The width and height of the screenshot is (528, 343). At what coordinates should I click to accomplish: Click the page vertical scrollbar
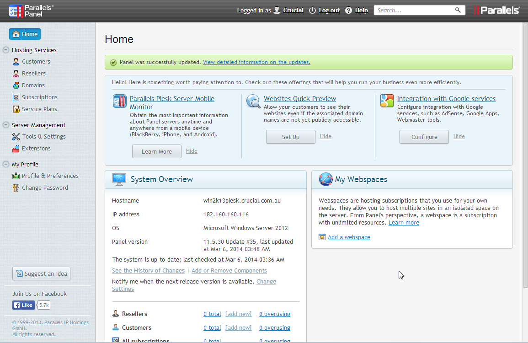coord(525,183)
